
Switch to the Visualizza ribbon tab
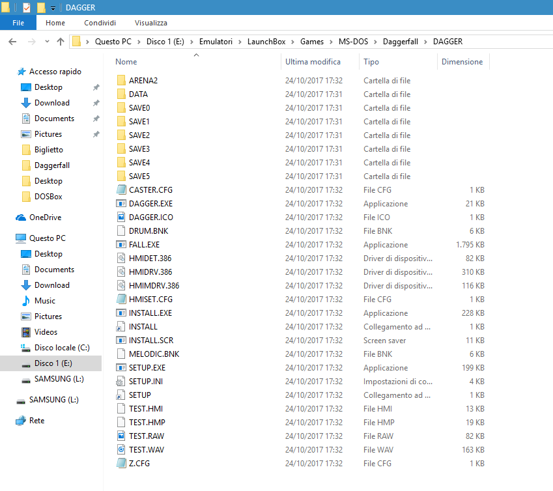point(151,23)
